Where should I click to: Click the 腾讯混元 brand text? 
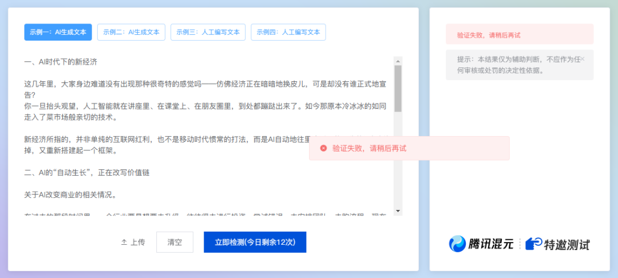coord(490,245)
